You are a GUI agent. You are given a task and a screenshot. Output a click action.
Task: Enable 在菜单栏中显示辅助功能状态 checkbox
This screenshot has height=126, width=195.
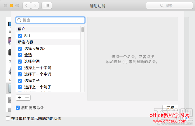click(8, 118)
